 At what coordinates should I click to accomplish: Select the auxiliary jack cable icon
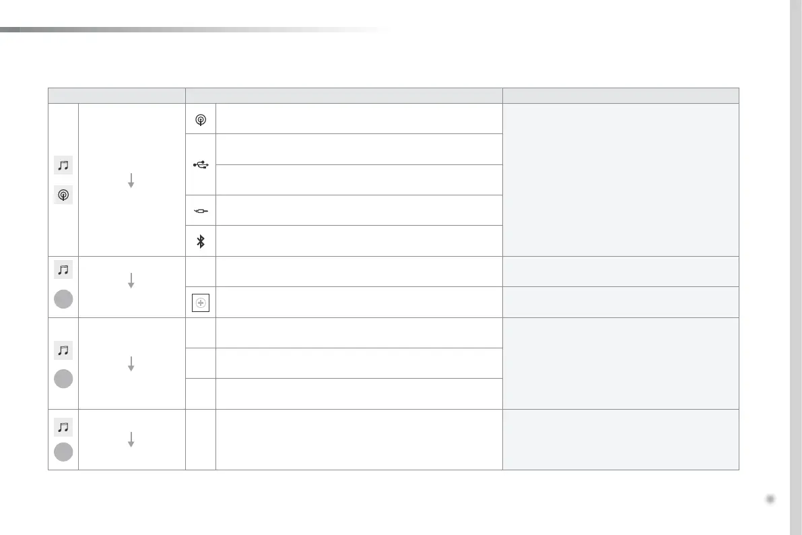tap(201, 211)
